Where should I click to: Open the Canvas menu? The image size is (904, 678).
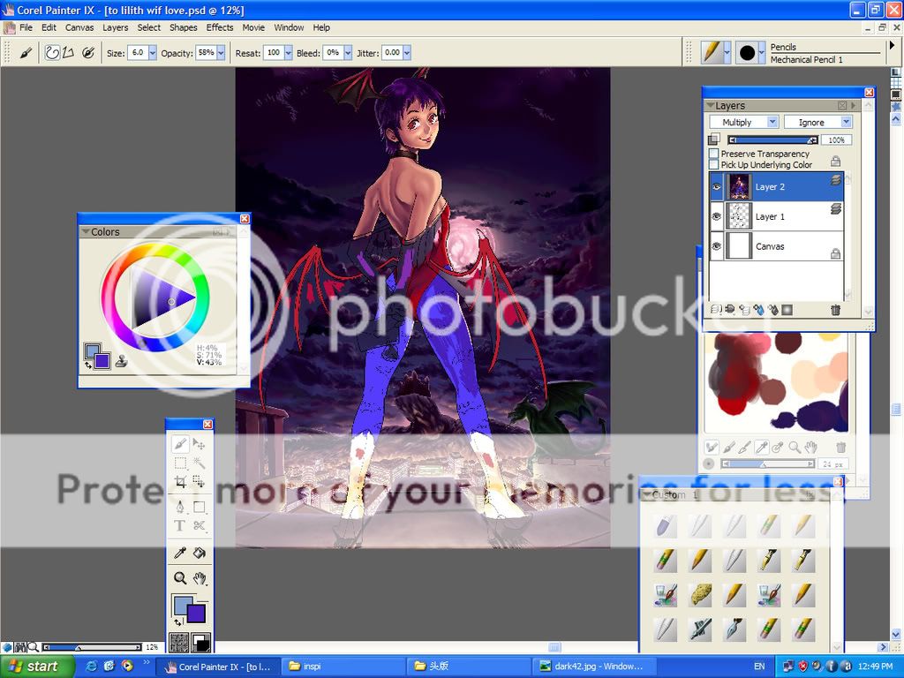[x=79, y=27]
